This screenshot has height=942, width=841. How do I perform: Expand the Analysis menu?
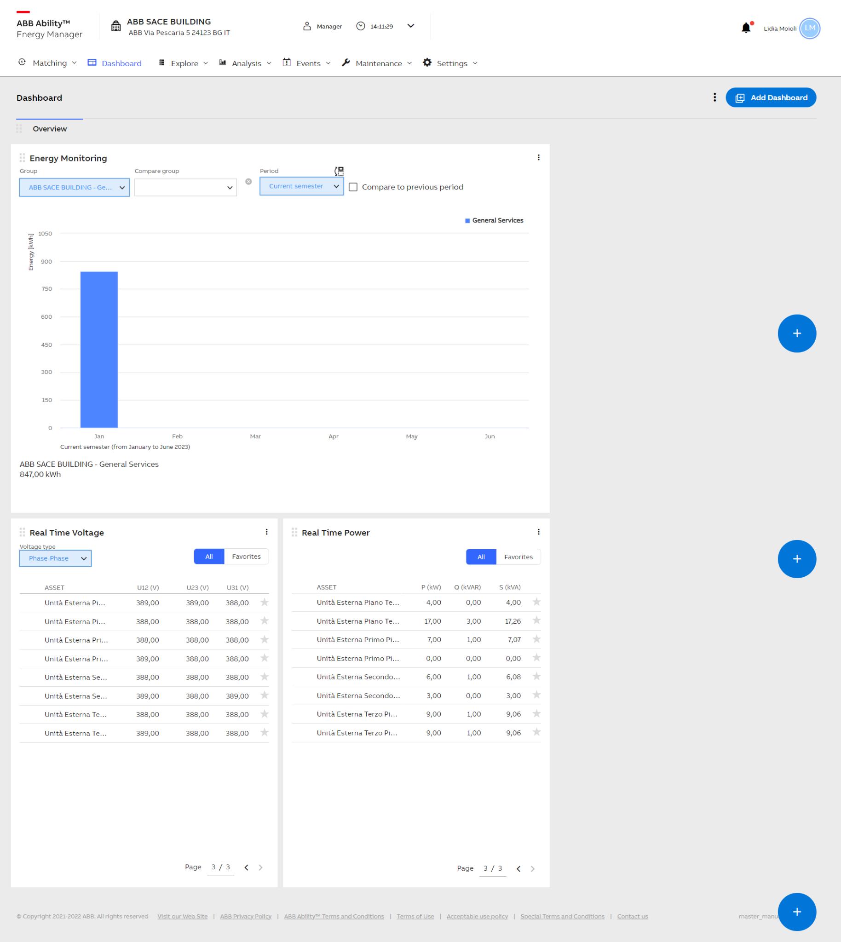245,63
